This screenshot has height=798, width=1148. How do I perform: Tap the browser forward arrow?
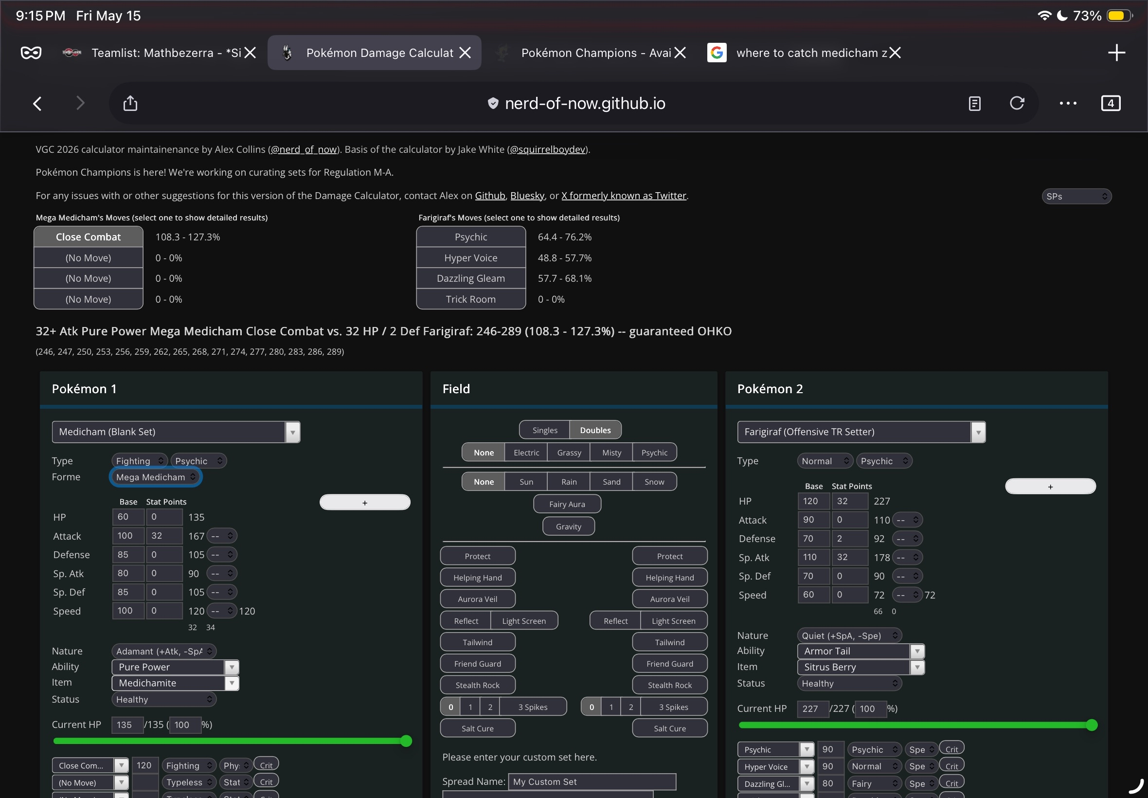coord(80,104)
